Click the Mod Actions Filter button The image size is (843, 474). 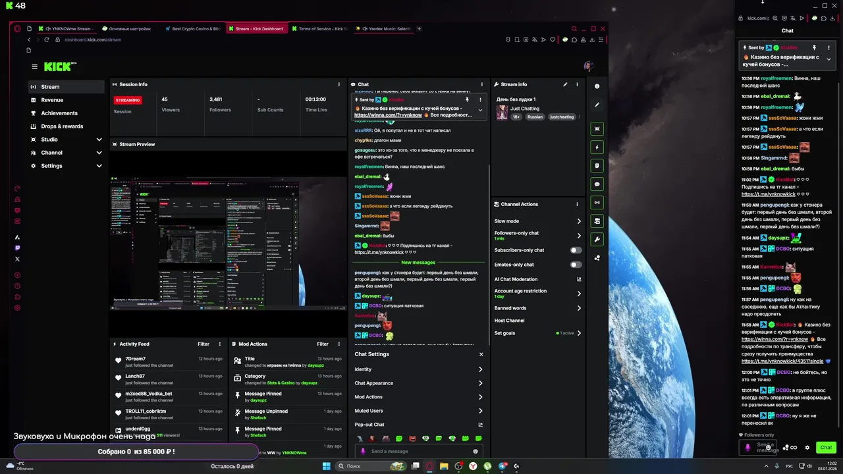point(323,344)
